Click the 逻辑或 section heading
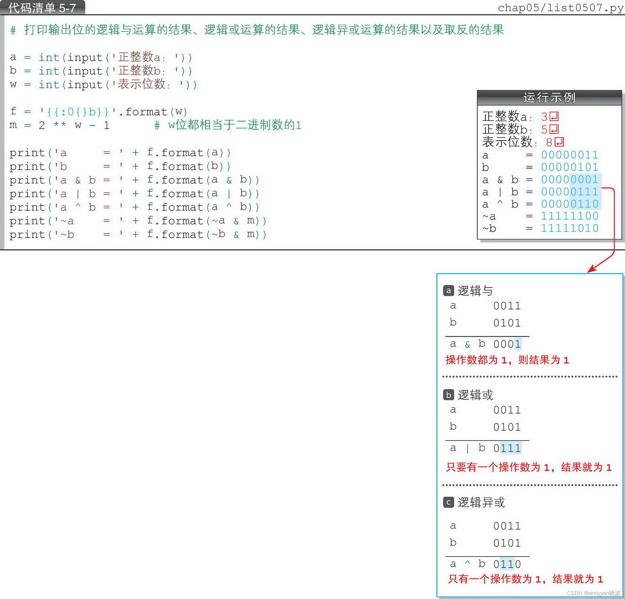Image resolution: width=625 pixels, height=599 pixels. [475, 395]
